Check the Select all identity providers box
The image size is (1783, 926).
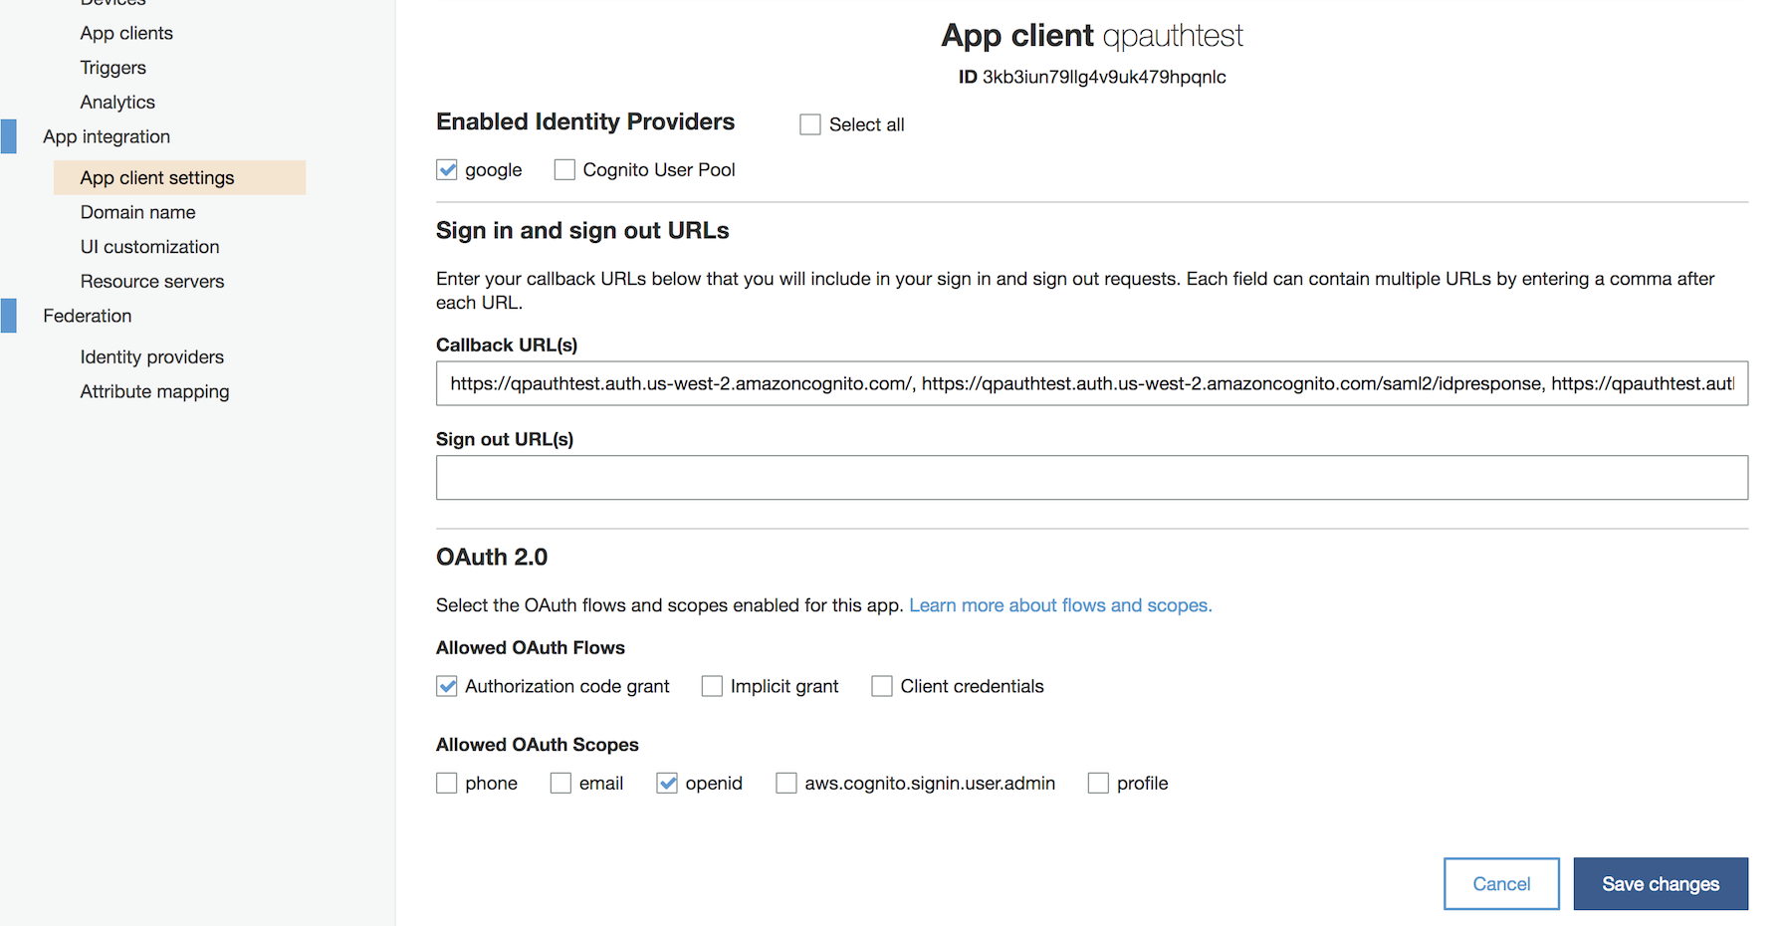(x=809, y=123)
